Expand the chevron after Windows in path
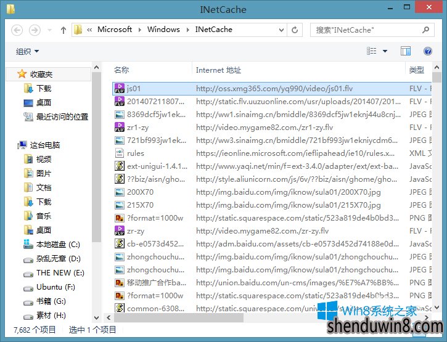447x342 pixels. pyautogui.click(x=188, y=30)
